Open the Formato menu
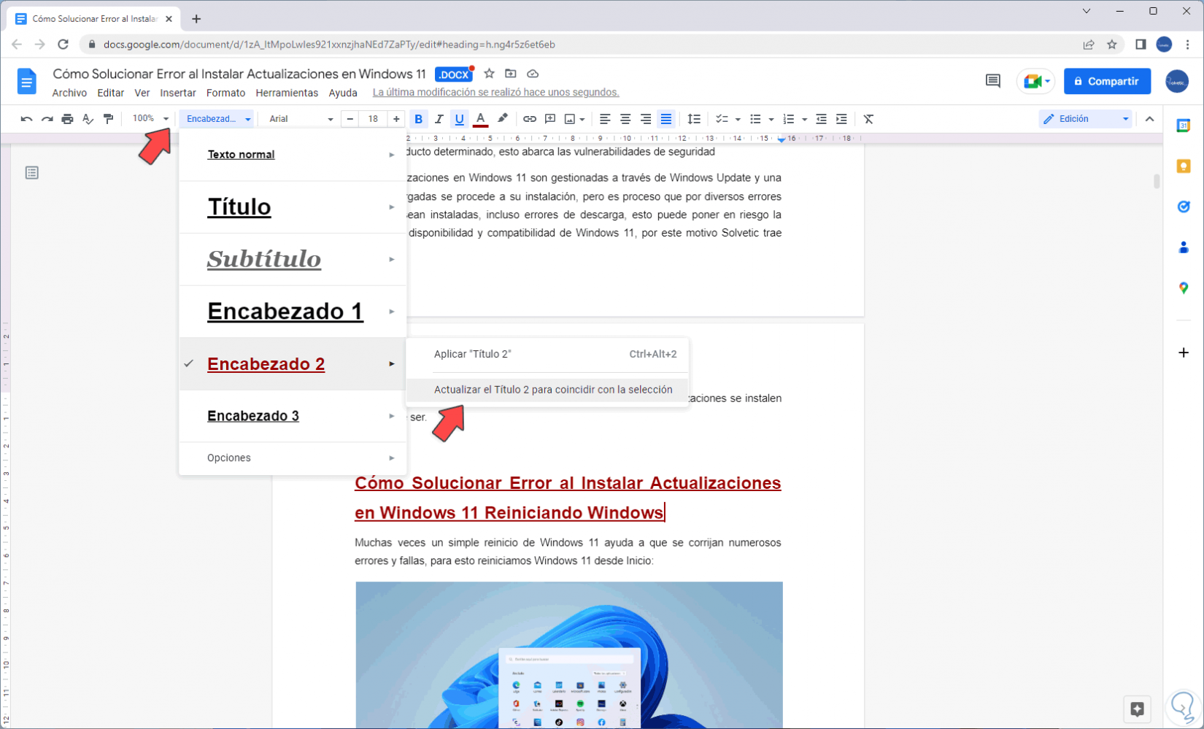Screen dimensions: 1204x729 pos(225,93)
